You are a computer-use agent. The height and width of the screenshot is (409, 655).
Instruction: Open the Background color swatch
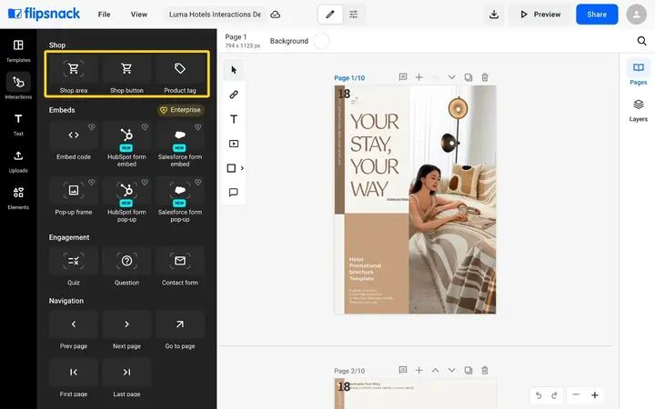click(321, 41)
